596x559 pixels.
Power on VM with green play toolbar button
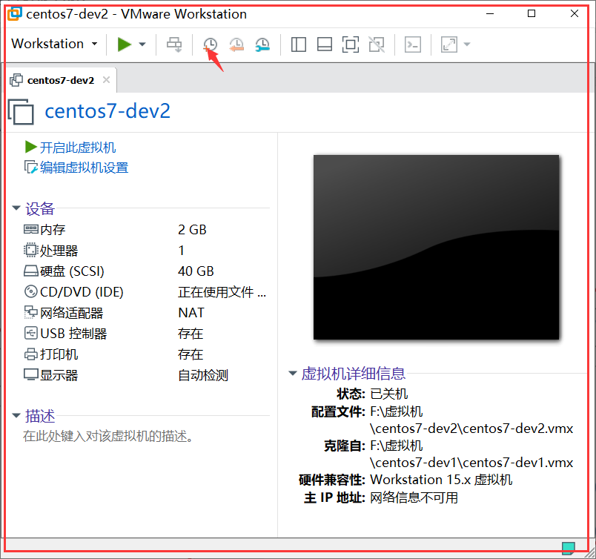pyautogui.click(x=124, y=44)
